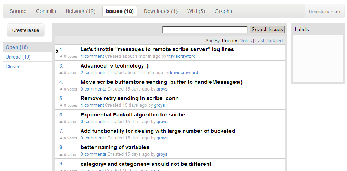Open traviscrawford's profile link on issue 1

pyautogui.click(x=181, y=56)
